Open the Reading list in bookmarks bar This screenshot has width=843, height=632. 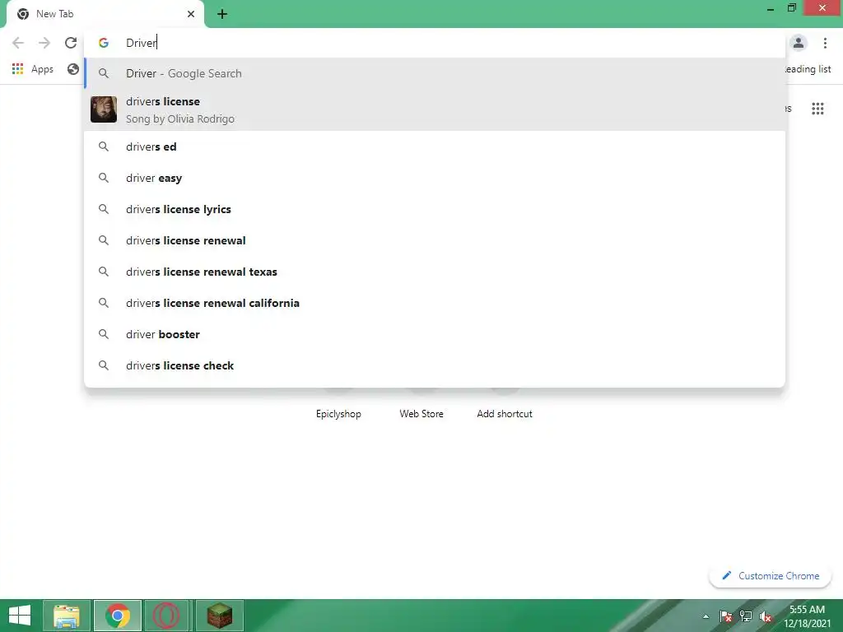(x=808, y=69)
